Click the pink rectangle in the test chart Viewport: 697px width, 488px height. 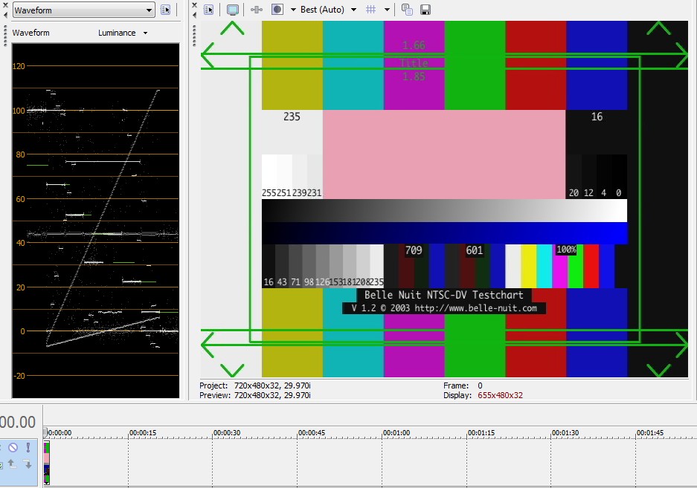(x=444, y=154)
